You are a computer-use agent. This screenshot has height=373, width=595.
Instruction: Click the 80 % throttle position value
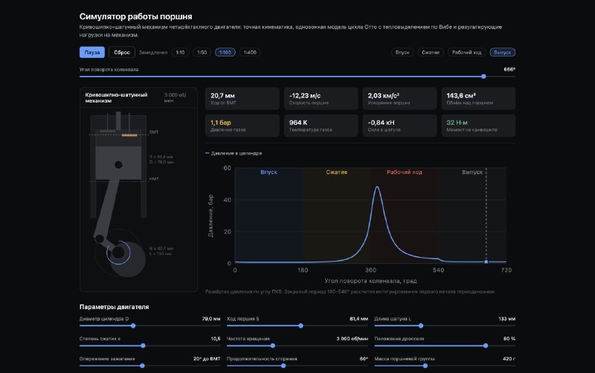[509, 339]
